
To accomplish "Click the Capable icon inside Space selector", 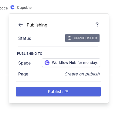I will point(47,63).
